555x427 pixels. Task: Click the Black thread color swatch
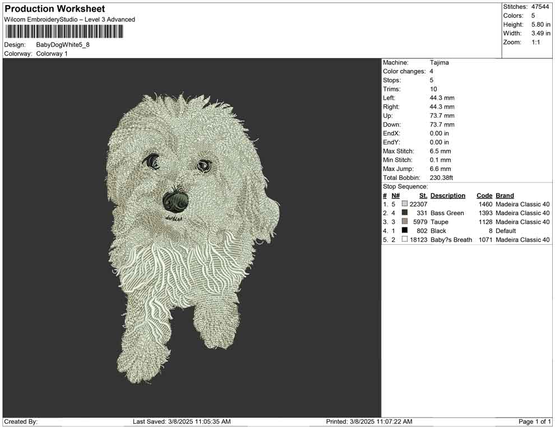pos(405,231)
